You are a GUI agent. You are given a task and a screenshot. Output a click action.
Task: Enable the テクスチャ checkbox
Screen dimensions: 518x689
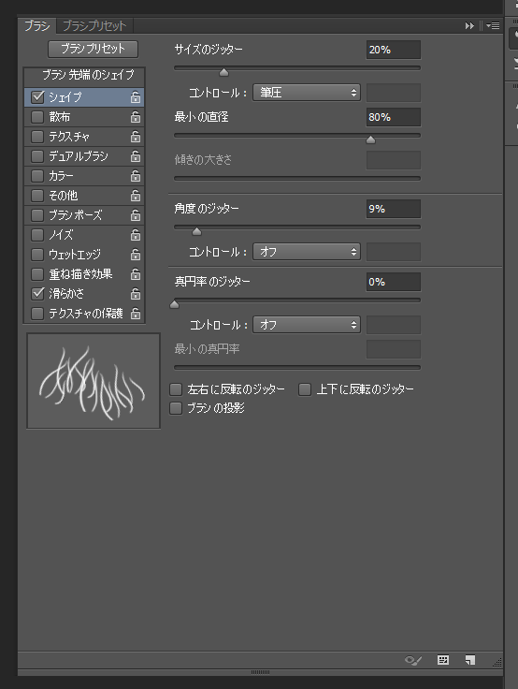click(37, 137)
